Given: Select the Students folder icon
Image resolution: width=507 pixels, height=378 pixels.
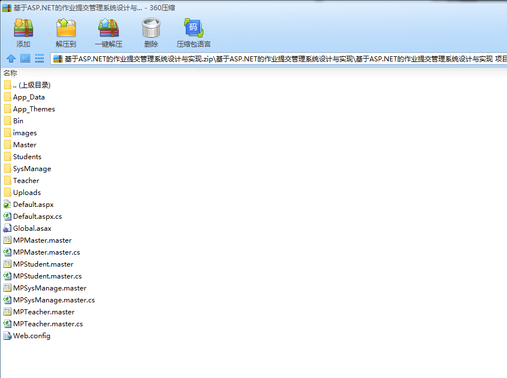Looking at the screenshot, I should (7, 157).
